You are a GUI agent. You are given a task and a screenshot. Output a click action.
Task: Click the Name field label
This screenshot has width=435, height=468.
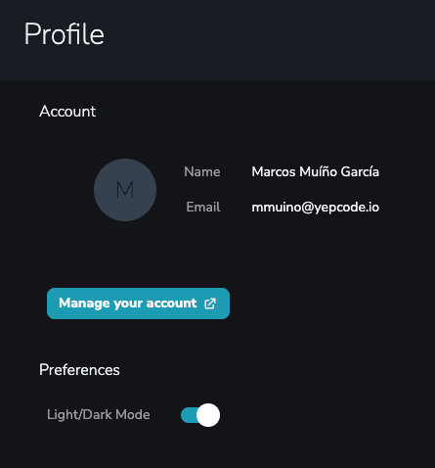point(202,171)
